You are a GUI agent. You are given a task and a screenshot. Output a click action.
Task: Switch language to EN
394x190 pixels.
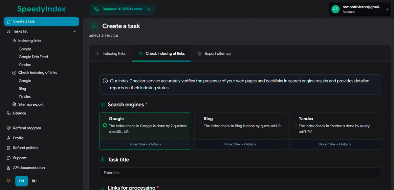pos(21,181)
